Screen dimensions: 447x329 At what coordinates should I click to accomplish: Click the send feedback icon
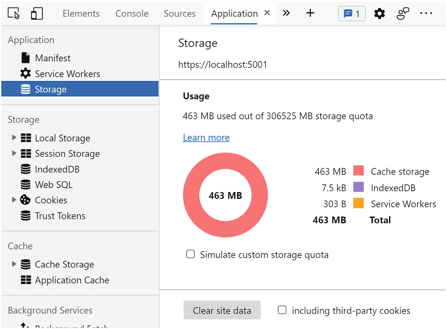(403, 13)
